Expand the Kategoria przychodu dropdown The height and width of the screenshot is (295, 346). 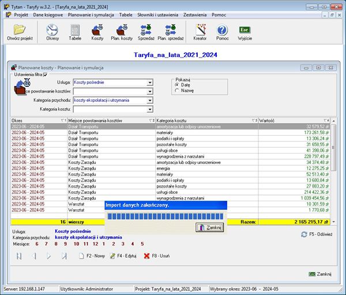point(150,100)
